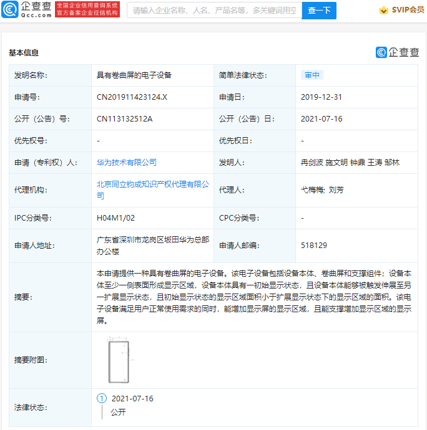This screenshot has width=427, height=430.
Task: Click the invention title 具有卷曲屏的电子设备
Action: pyautogui.click(x=134, y=75)
